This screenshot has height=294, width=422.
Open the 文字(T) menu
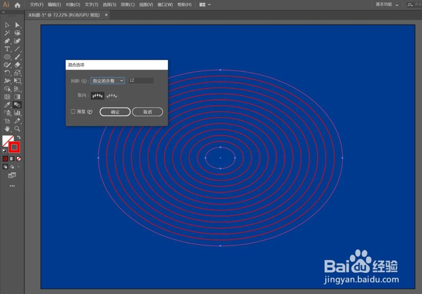[x=91, y=5]
